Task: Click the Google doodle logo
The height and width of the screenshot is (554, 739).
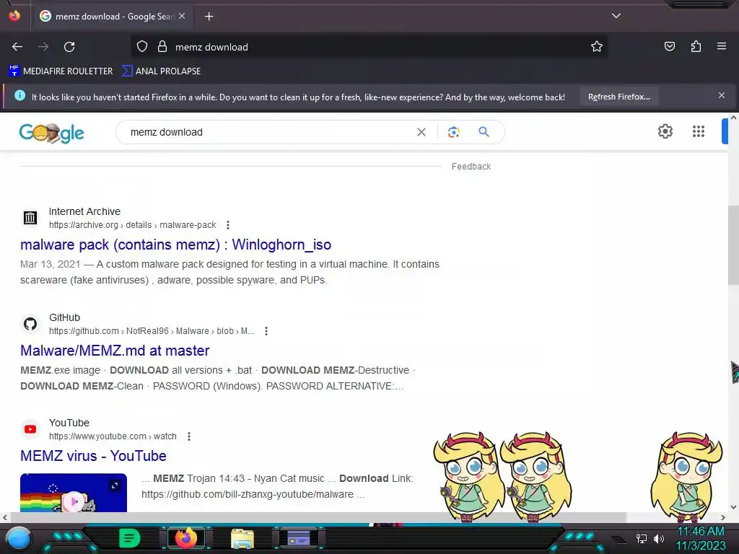Action: tap(51, 133)
